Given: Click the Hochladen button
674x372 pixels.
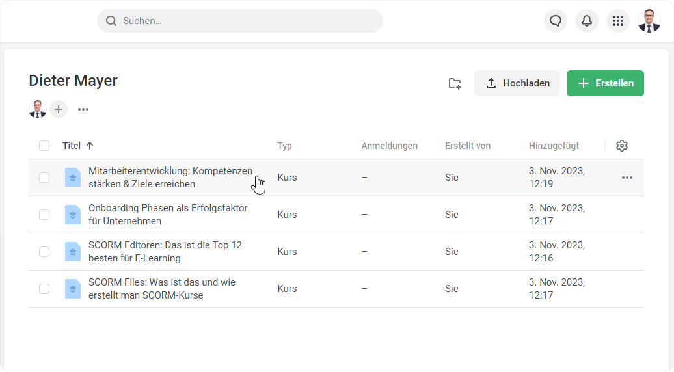Looking at the screenshot, I should point(517,83).
